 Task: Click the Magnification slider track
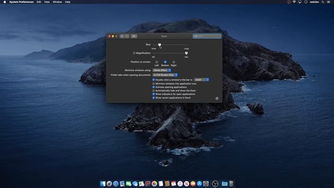click(x=170, y=53)
